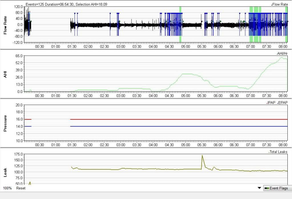Image resolution: width=292 pixels, height=199 pixels.
Task: Open the graph list dropdown arrow
Action: click(259, 188)
